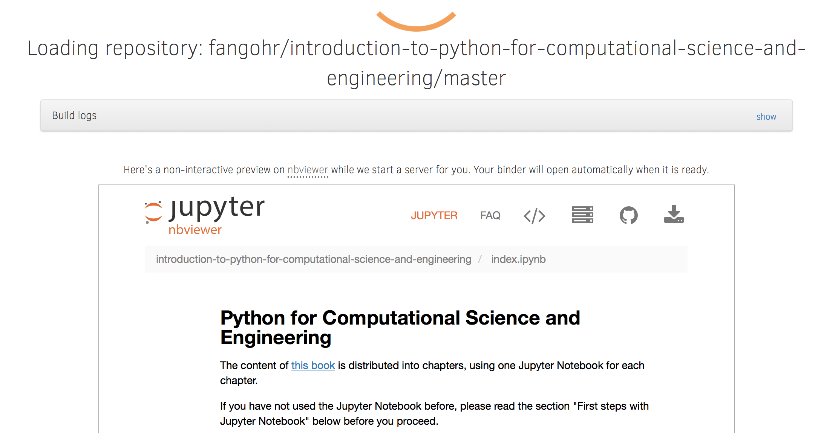
Task: Switch to the JUPYTER menu item
Action: [x=434, y=215]
